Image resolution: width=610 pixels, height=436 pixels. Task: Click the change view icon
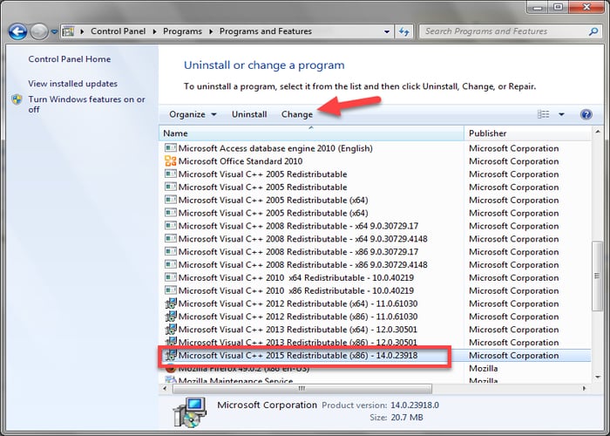pyautogui.click(x=543, y=114)
